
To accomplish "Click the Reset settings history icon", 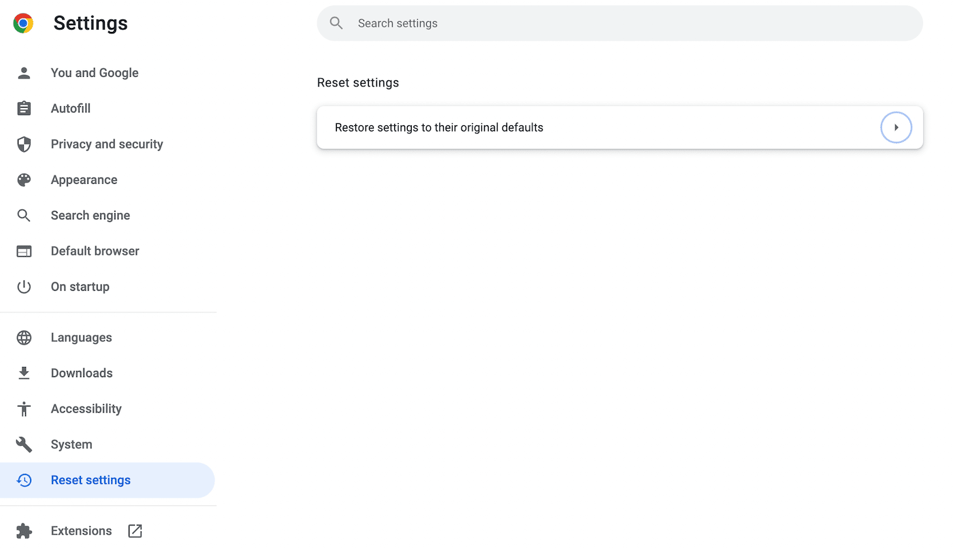I will pyautogui.click(x=24, y=480).
